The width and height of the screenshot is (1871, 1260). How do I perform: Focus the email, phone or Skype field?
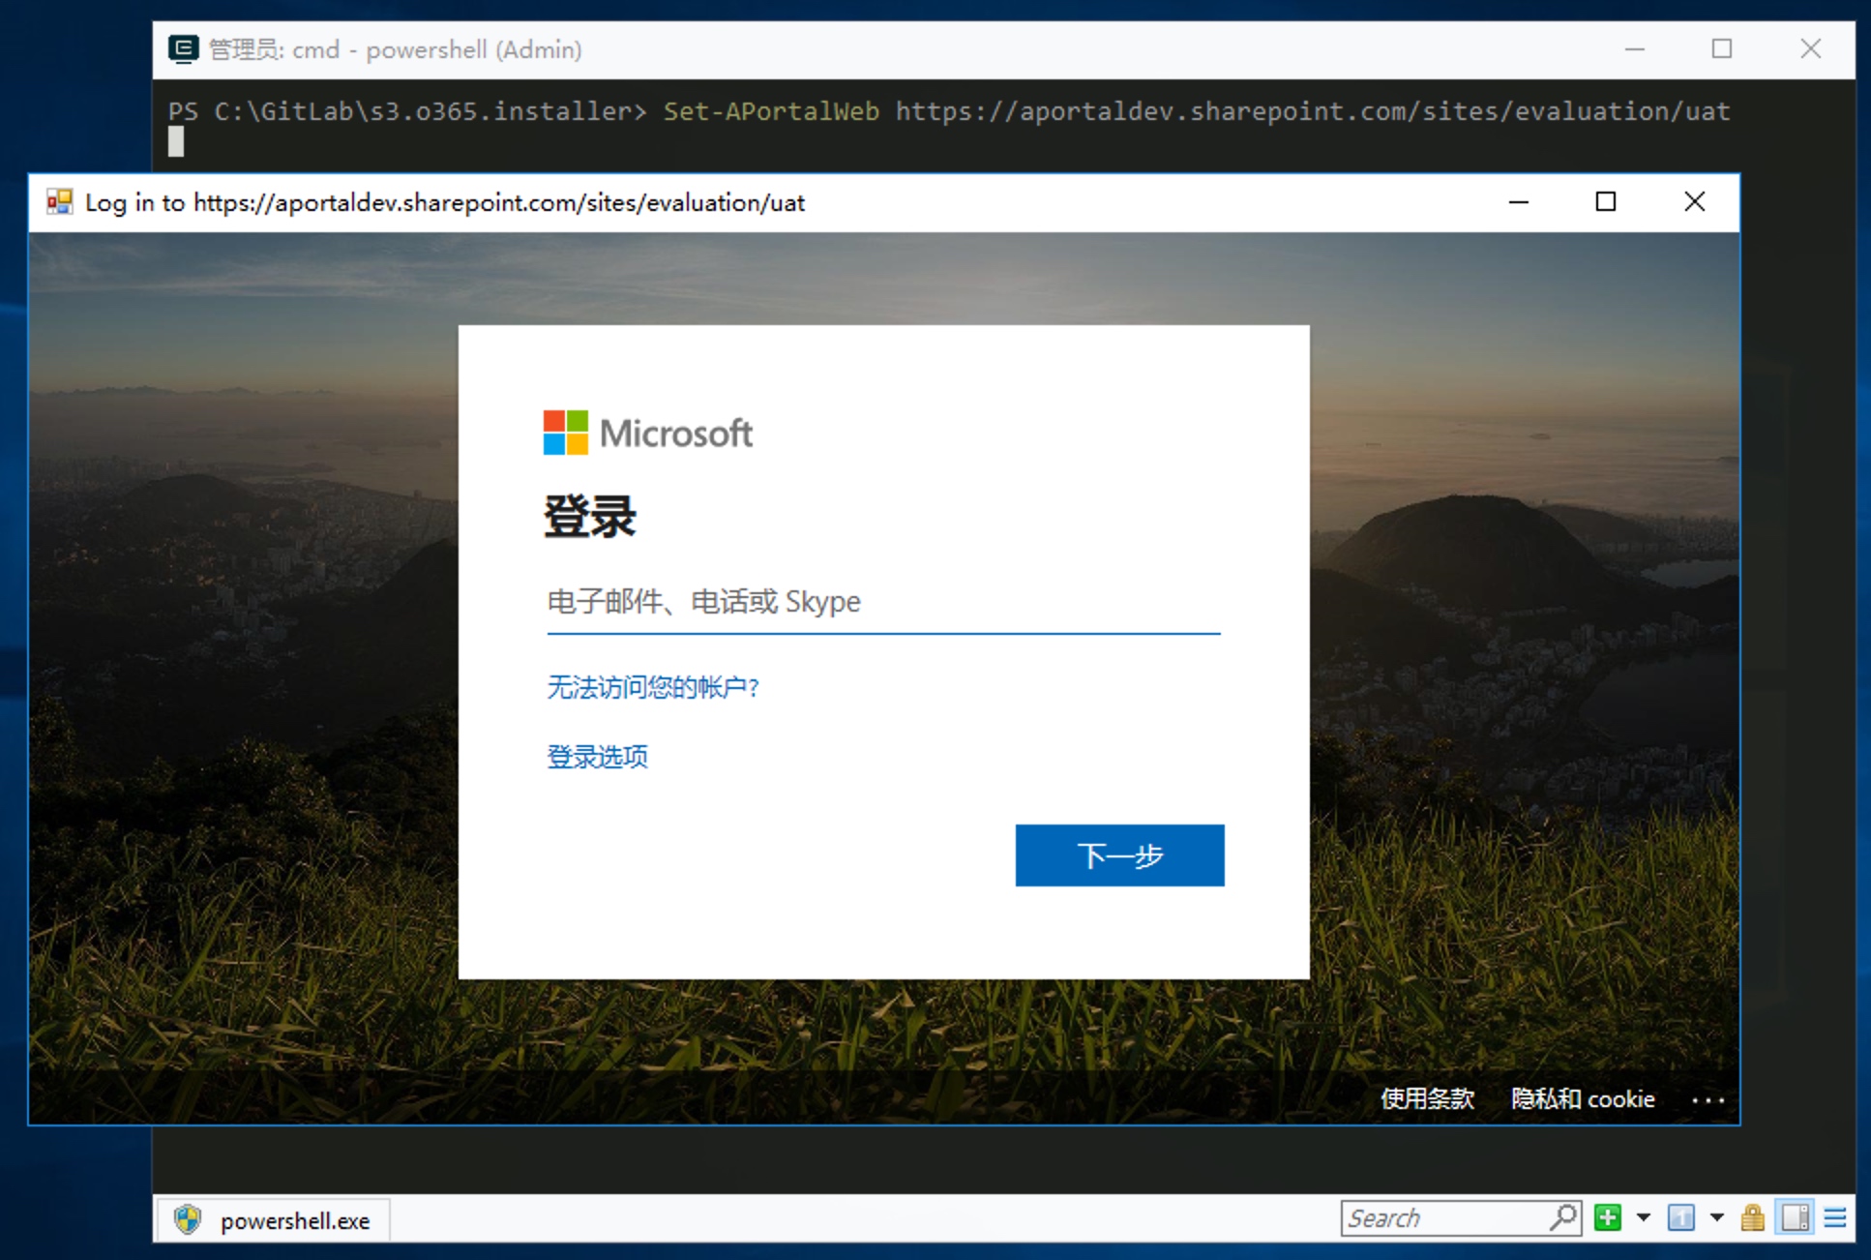point(883,602)
